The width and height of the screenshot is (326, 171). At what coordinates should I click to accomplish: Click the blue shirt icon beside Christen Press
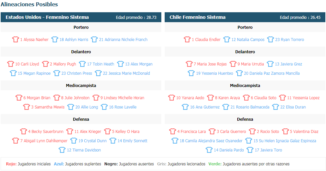(56, 73)
